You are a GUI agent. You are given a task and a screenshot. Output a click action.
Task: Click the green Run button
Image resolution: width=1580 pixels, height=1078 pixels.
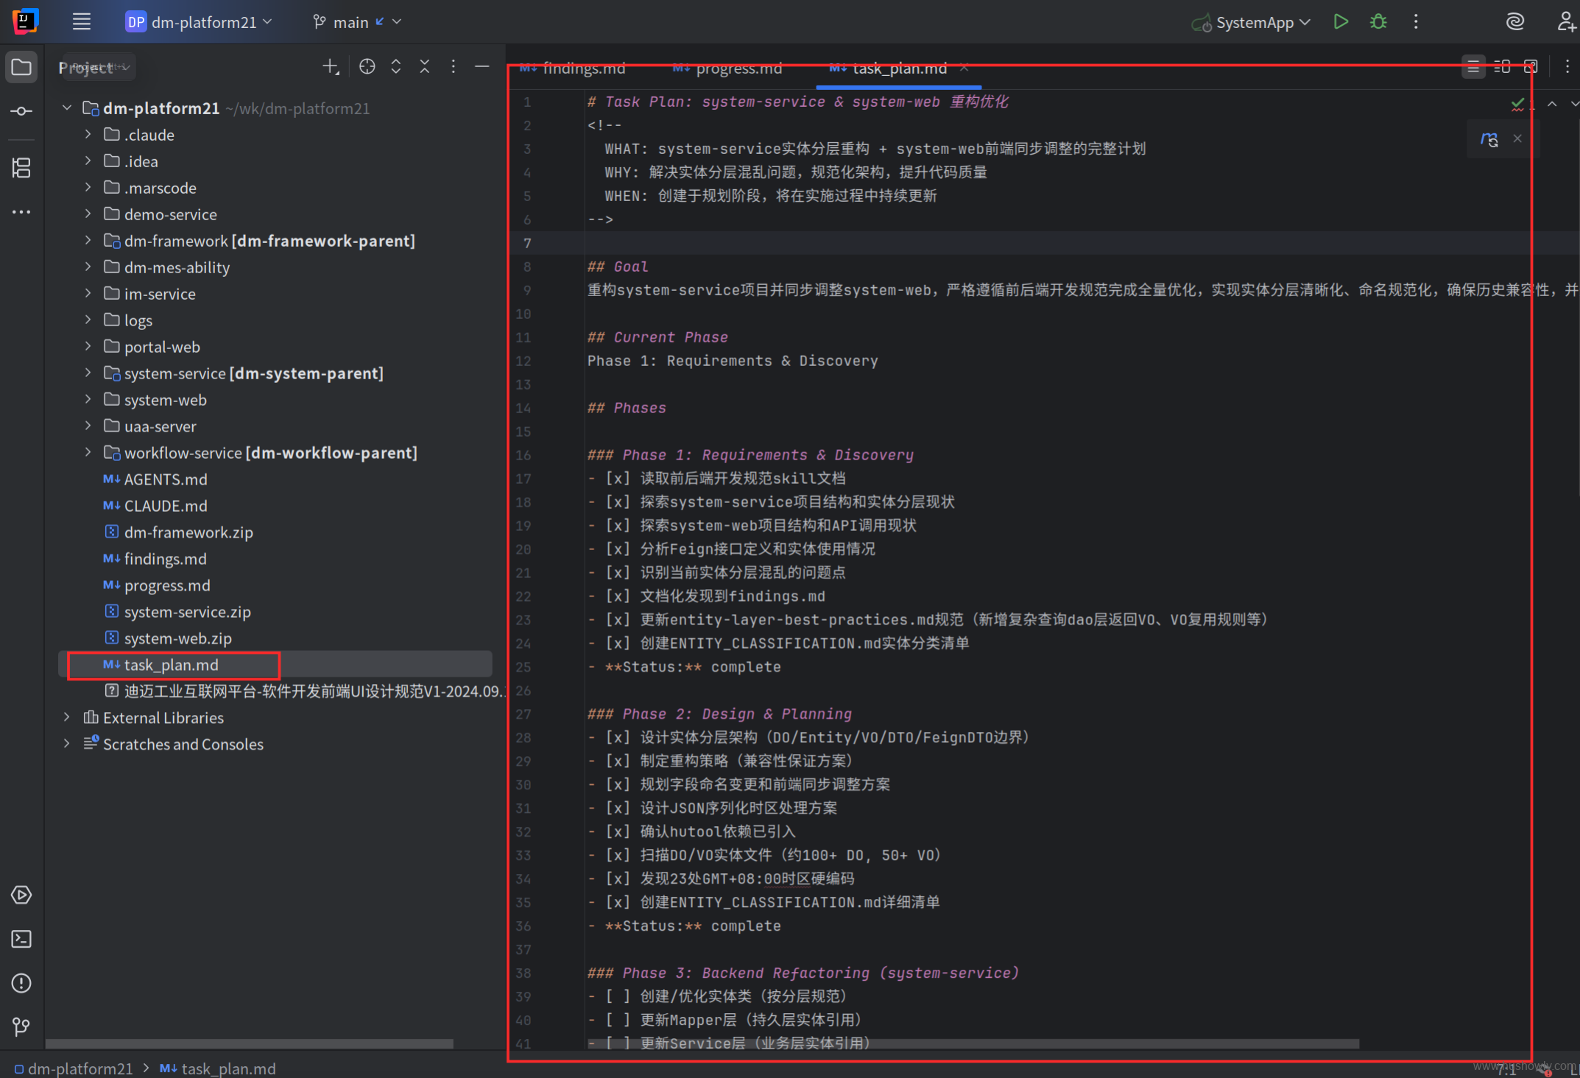[1341, 22]
